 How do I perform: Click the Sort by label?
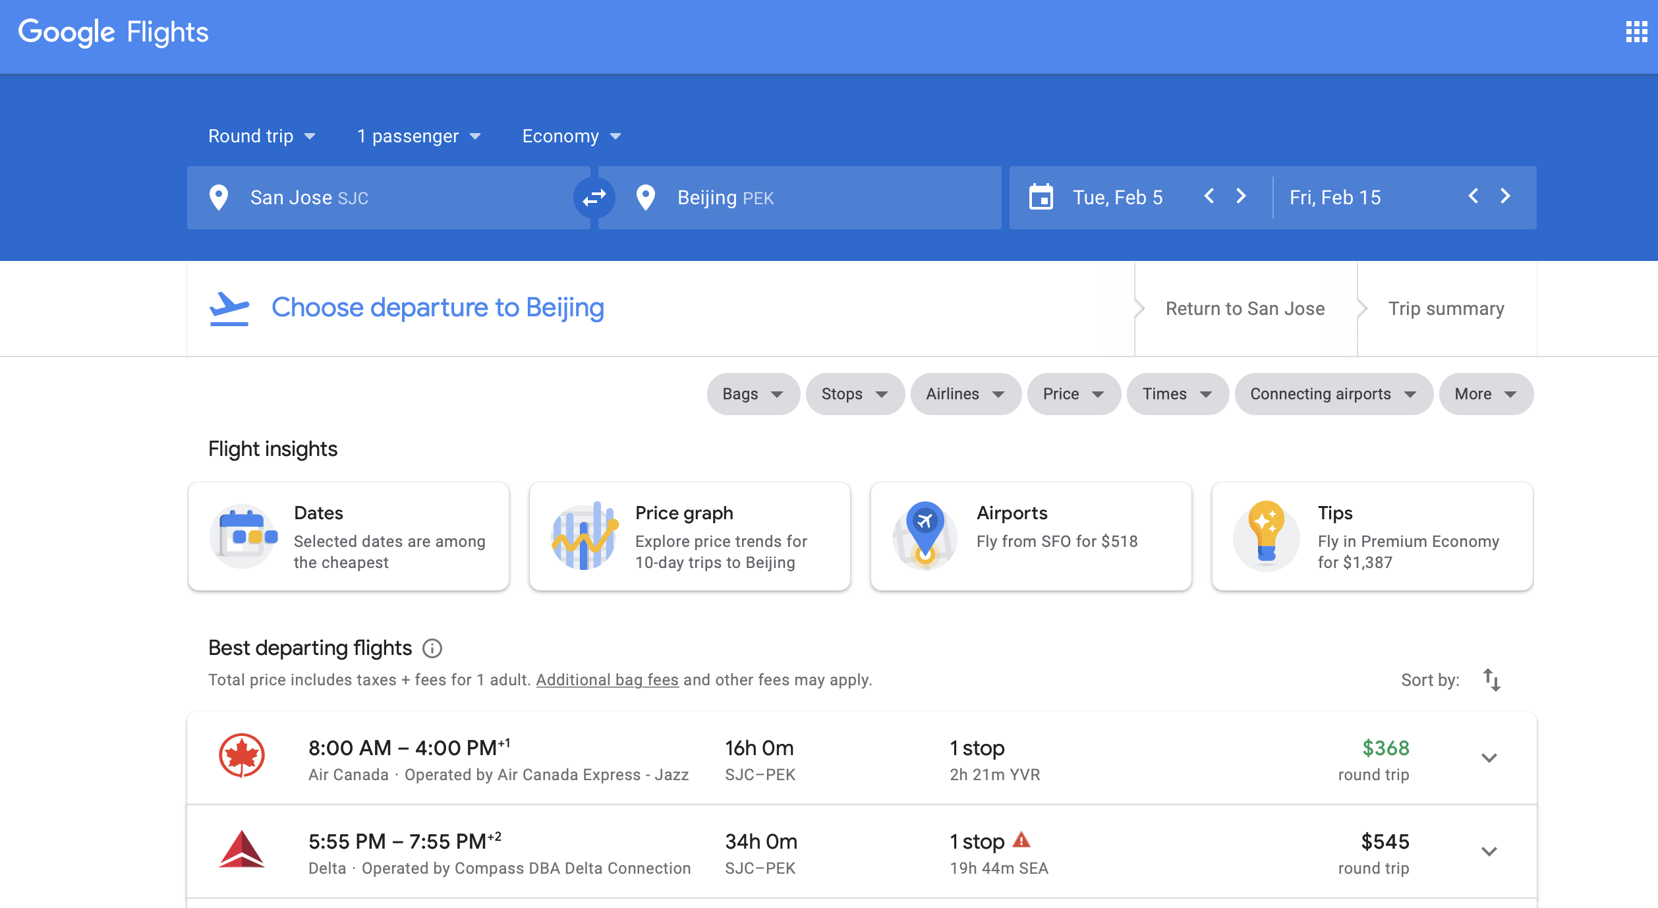(x=1430, y=680)
